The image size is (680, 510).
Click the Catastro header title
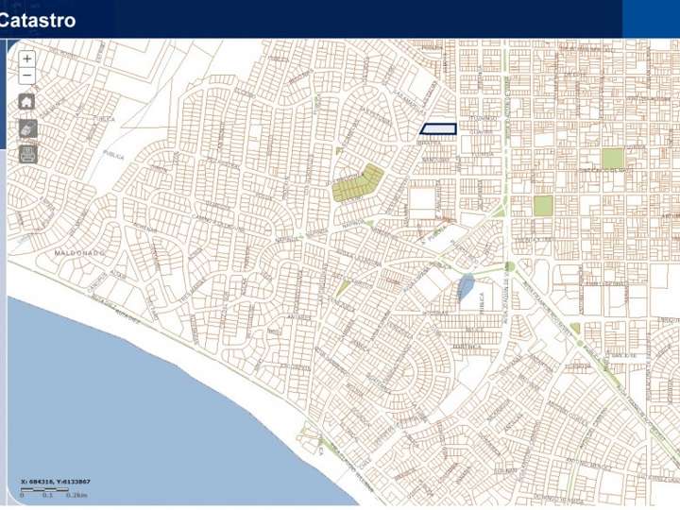[38, 19]
